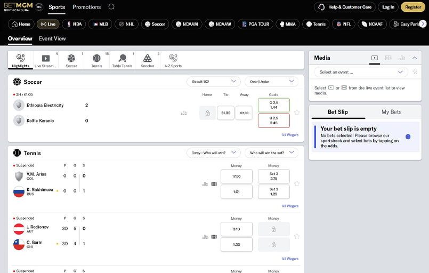The height and width of the screenshot is (273, 429).
Task: Open scoreboard icon for Rodionov vs Garin
Action: (x=214, y=237)
